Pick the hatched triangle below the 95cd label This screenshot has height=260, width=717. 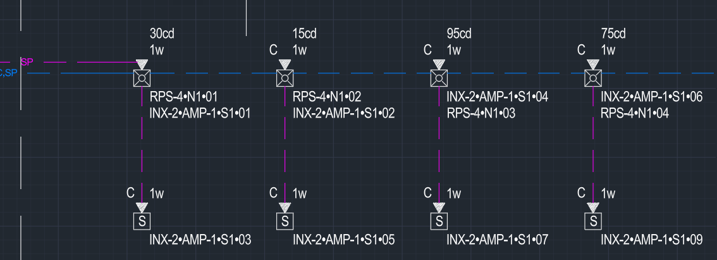click(x=439, y=65)
